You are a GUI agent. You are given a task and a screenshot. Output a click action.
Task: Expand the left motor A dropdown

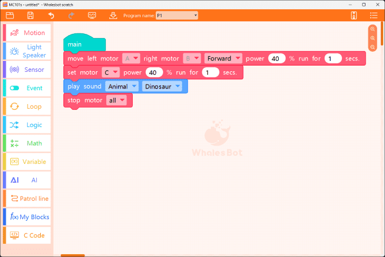click(x=131, y=59)
